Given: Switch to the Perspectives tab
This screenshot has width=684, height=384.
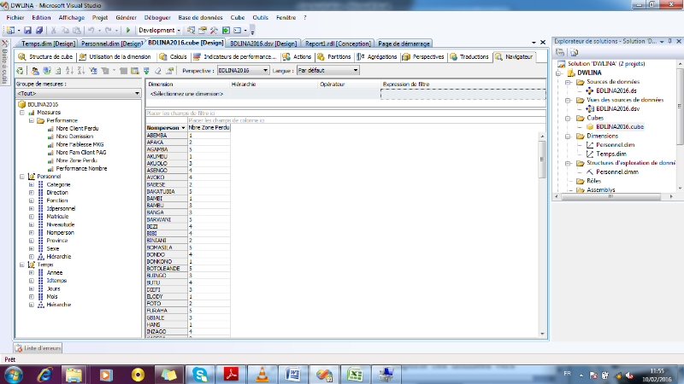Looking at the screenshot, I should click(422, 57).
